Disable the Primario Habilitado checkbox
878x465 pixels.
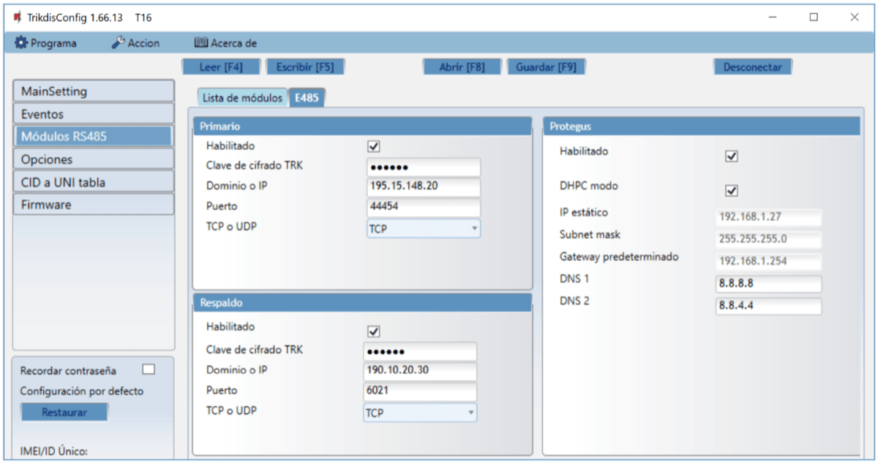click(x=374, y=147)
